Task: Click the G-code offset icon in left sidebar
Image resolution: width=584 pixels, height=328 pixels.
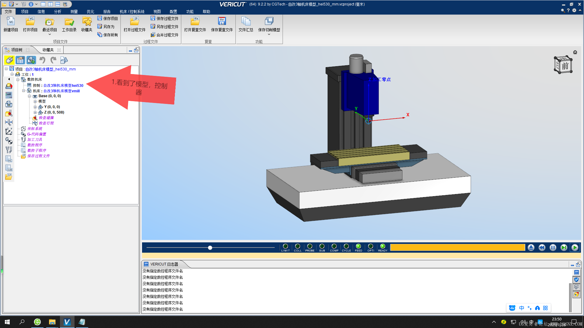Action: pyautogui.click(x=9, y=140)
